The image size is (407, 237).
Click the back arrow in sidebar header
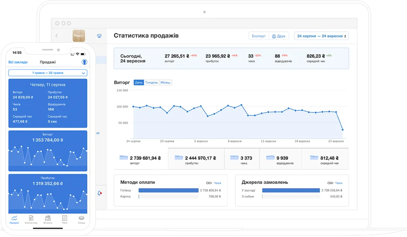point(57,36)
